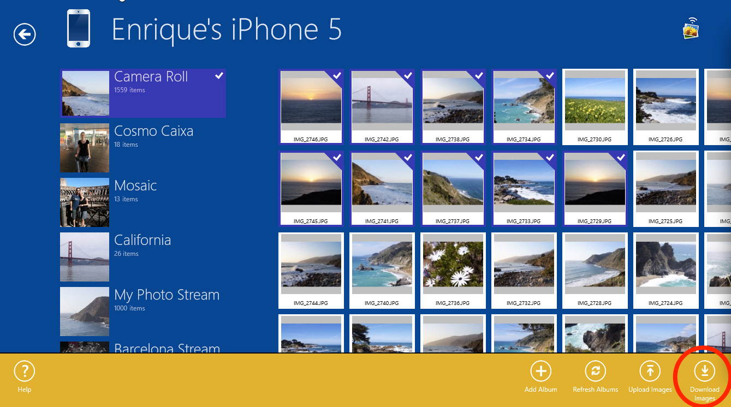Viewport: 731px width, 407px height.
Task: Click the iPhone device icon
Action: (79, 28)
